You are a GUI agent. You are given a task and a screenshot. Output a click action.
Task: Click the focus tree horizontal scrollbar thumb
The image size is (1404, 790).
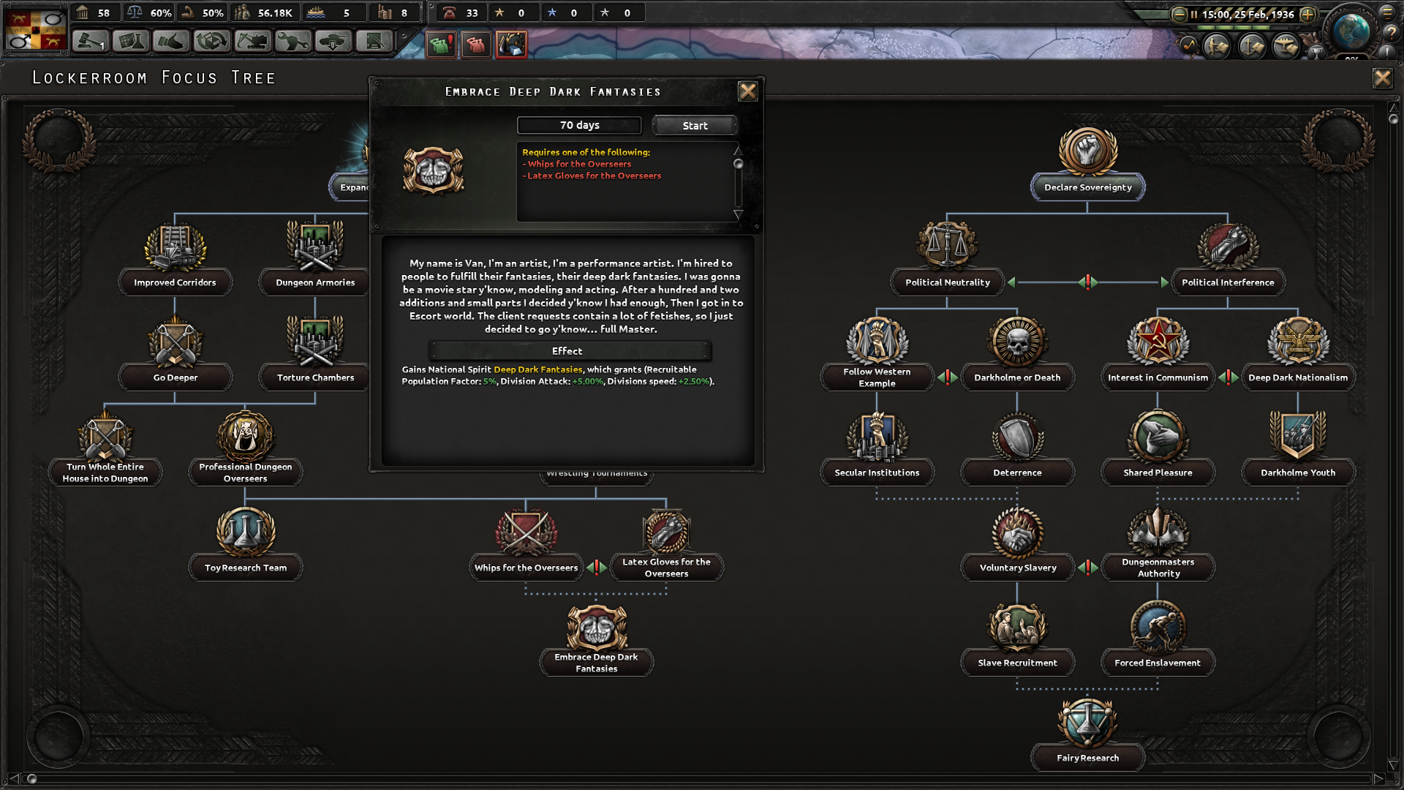(x=31, y=778)
